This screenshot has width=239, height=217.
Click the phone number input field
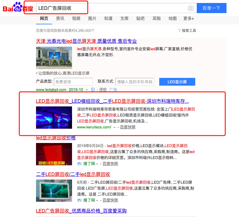(x=135, y=82)
